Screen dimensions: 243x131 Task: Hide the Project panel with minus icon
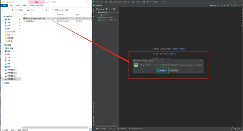[x=118, y=9]
